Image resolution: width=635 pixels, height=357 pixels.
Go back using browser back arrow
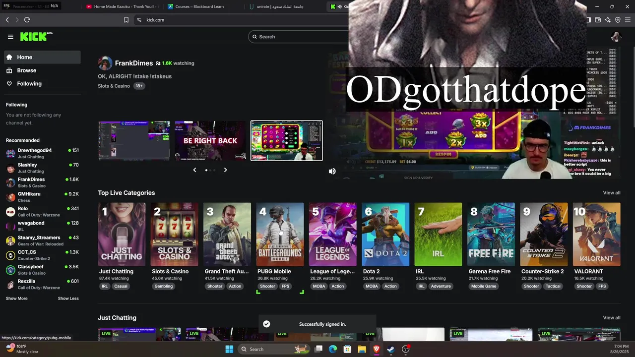7,20
